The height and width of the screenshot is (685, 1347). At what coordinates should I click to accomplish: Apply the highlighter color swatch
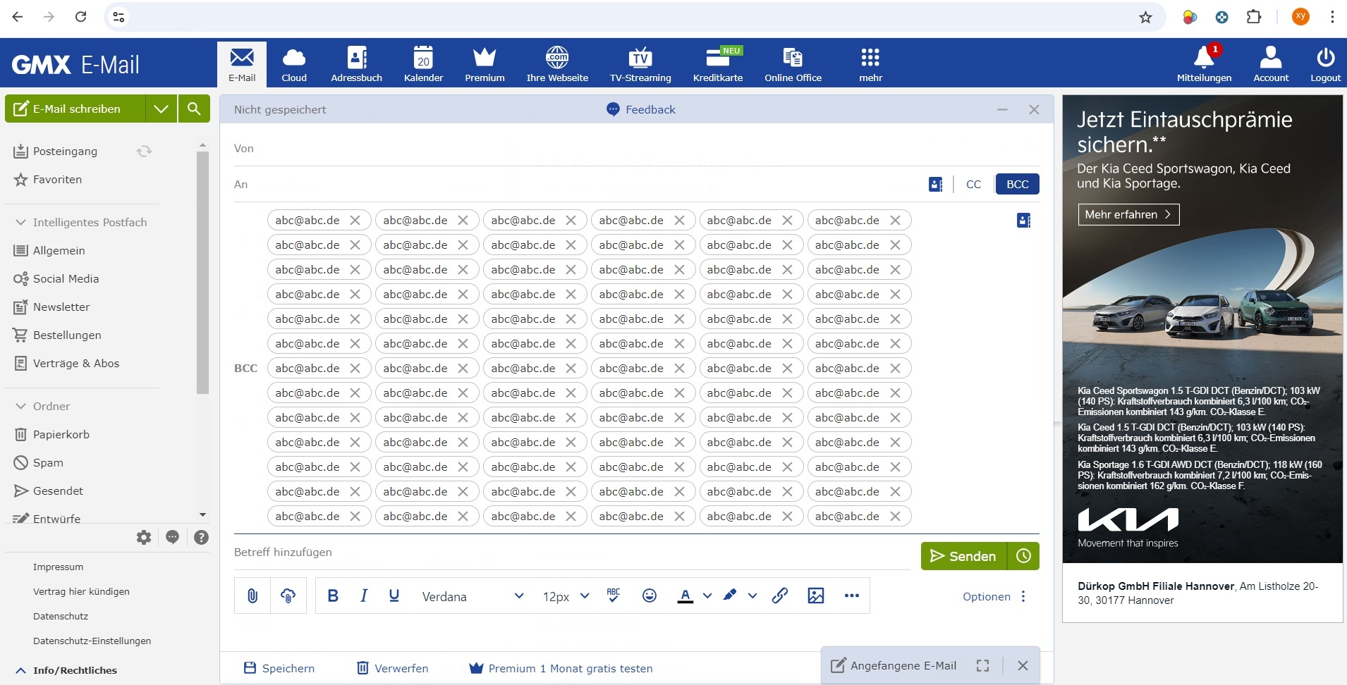730,596
